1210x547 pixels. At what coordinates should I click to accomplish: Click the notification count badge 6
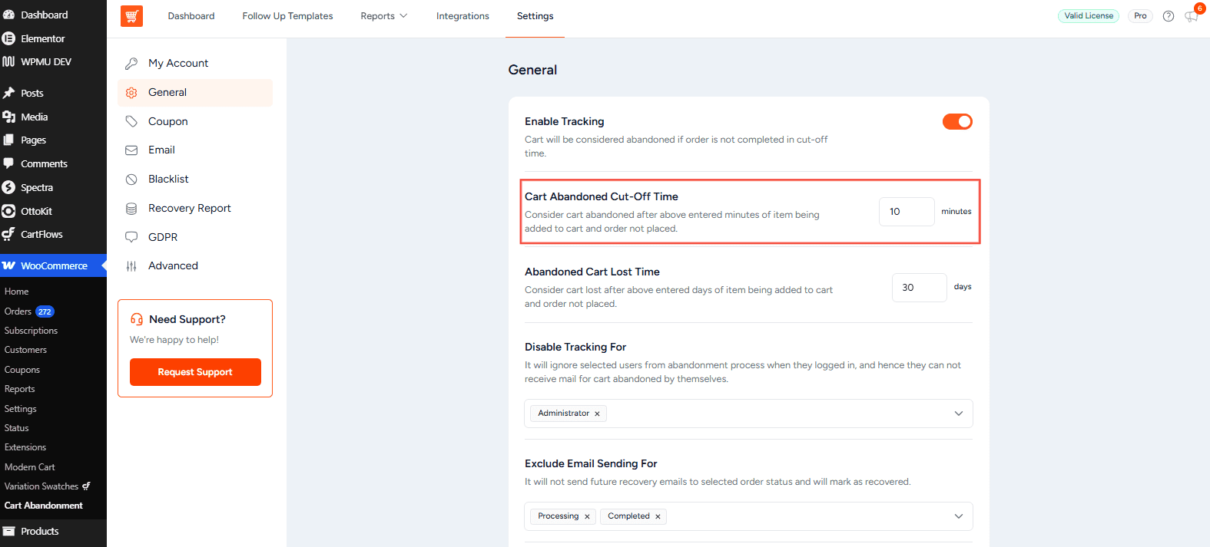[1199, 8]
